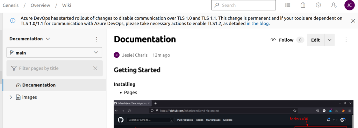Image resolution: width=358 pixels, height=128 pixels.
Task: Click the embedded GitHub screenshot image
Action: click(234, 114)
